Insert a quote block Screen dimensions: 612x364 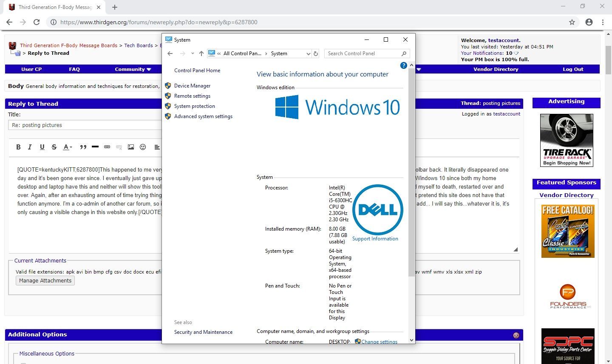pos(83,147)
